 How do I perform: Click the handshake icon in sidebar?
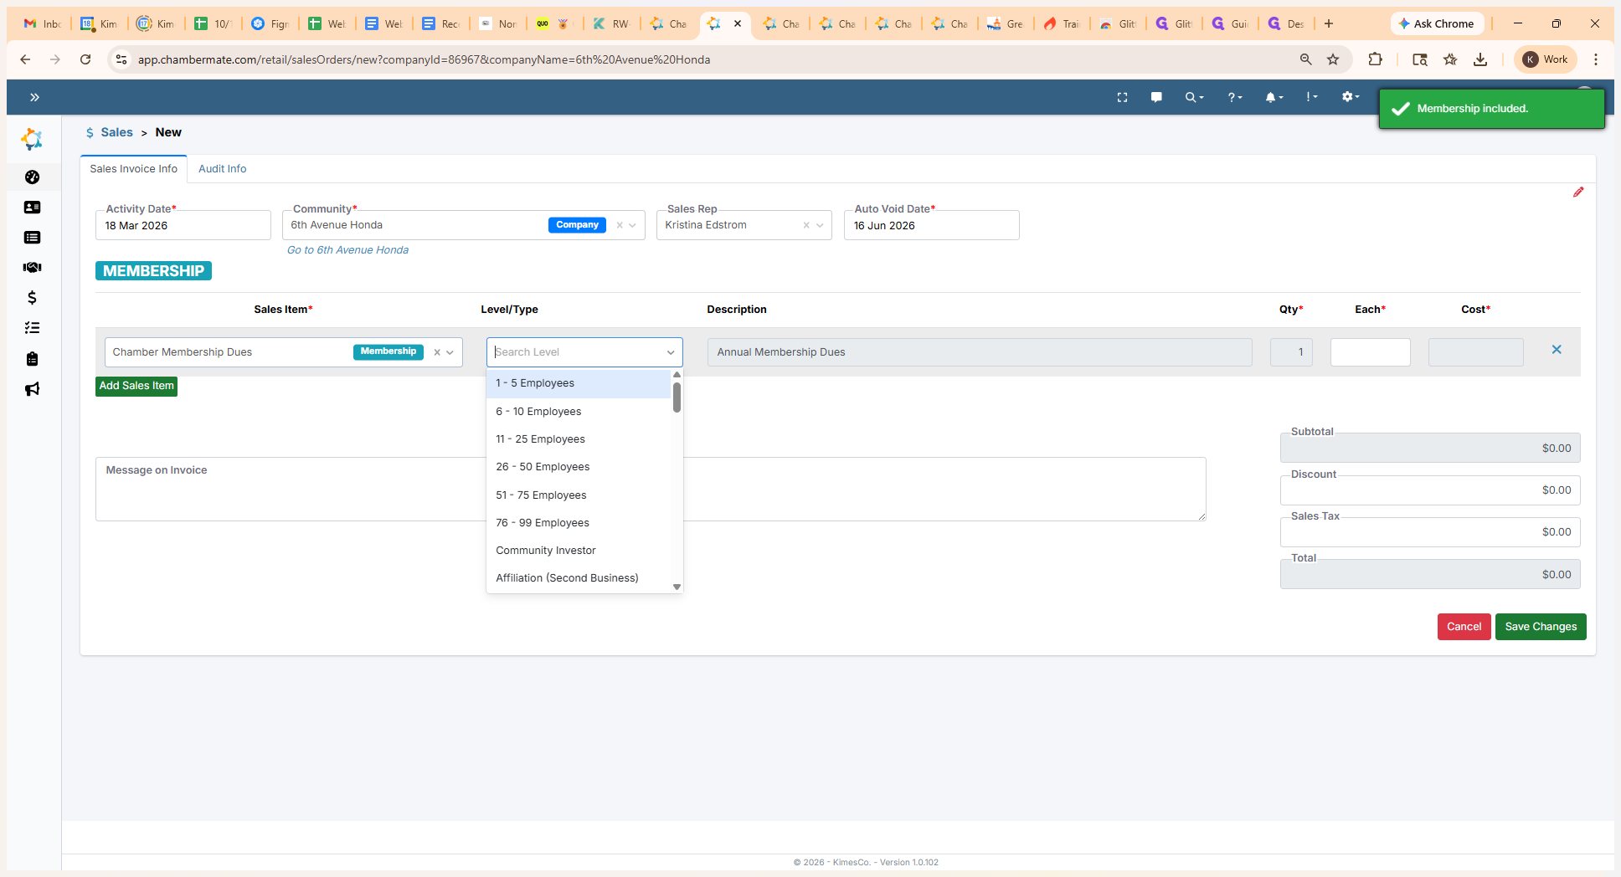coord(32,268)
